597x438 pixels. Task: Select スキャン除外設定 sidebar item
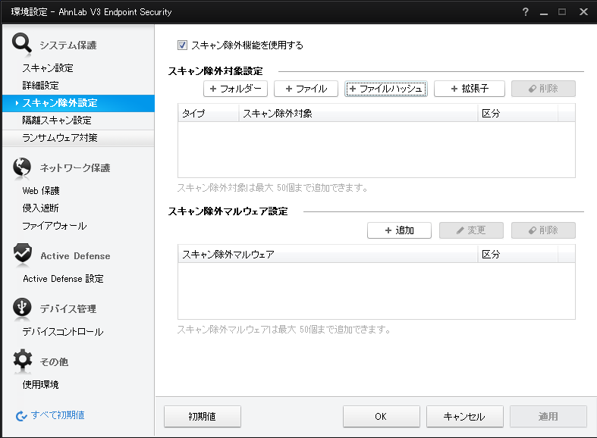[78, 103]
